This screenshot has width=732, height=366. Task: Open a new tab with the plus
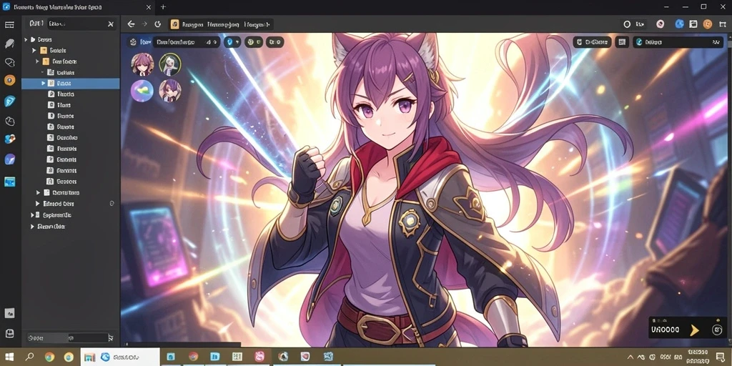coord(163,7)
